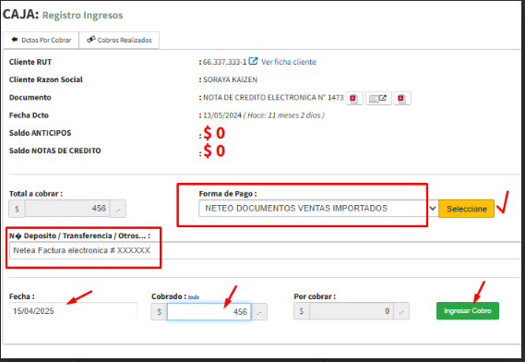Image resolution: width=525 pixels, height=362 pixels.
Task: Click the RUT number 66.337.333-1
Action: 224,62
